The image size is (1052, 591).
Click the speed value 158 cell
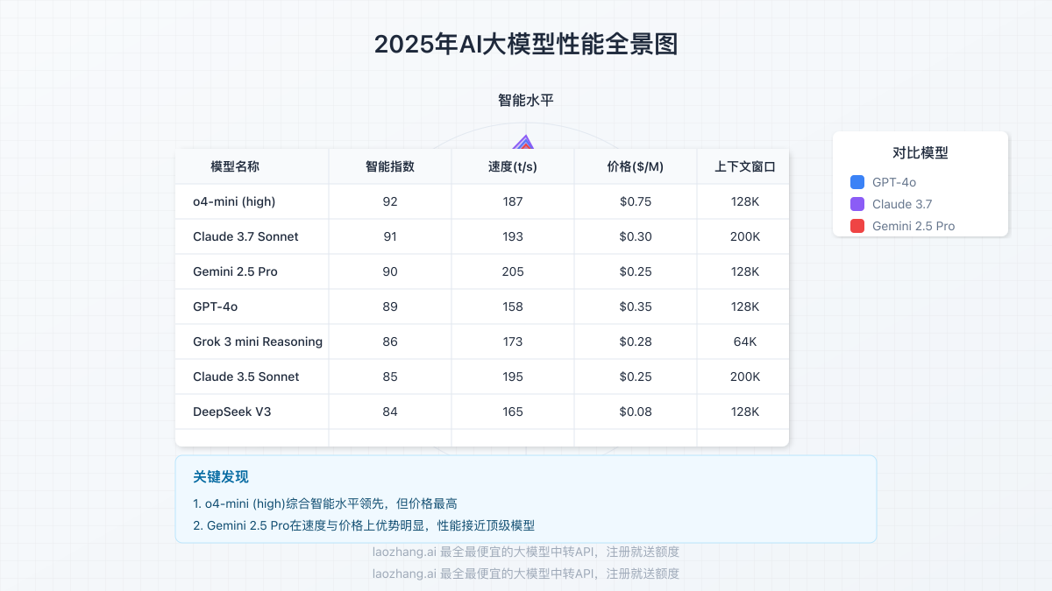(x=513, y=306)
